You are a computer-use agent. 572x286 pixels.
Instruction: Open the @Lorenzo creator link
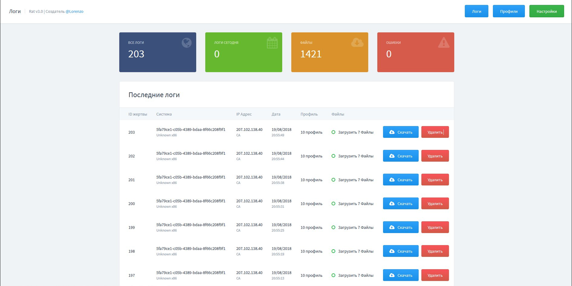(74, 12)
